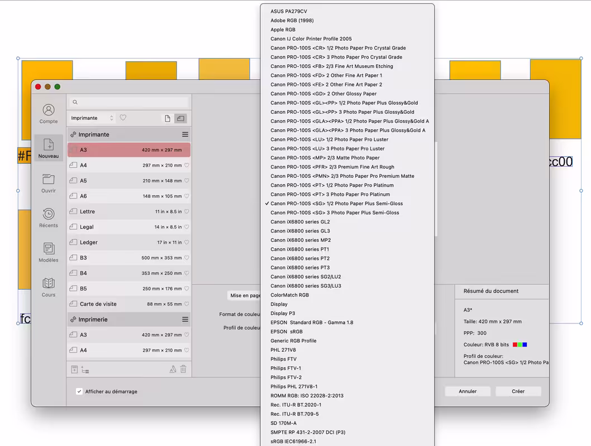Select the Nouveau document section

click(49, 148)
